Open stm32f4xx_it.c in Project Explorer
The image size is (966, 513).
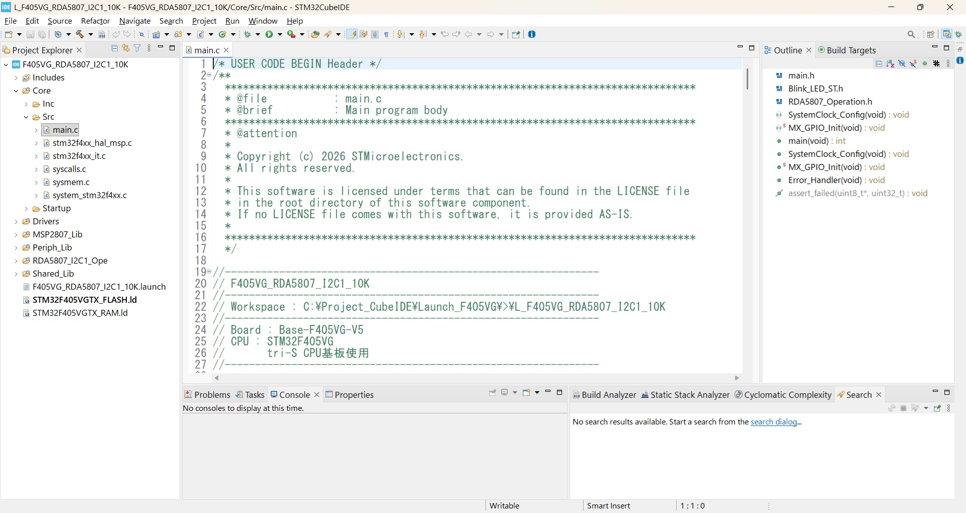(79, 156)
